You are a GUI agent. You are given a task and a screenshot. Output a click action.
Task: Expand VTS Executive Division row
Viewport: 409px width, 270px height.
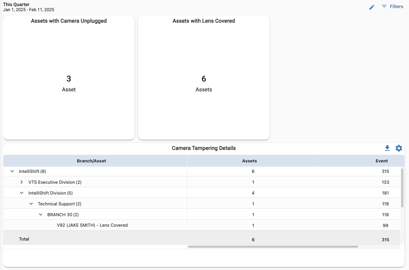point(22,182)
